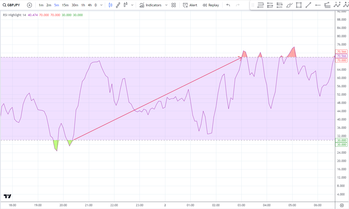349x209 pixels.
Task: Start Bar Replay mode
Action: (211, 5)
